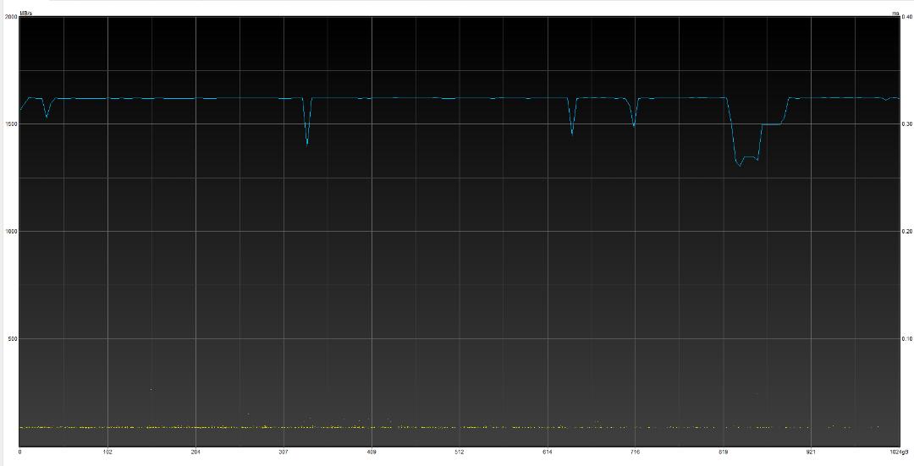Click the 307 position label
This screenshot has height=466, width=914.
[284, 452]
